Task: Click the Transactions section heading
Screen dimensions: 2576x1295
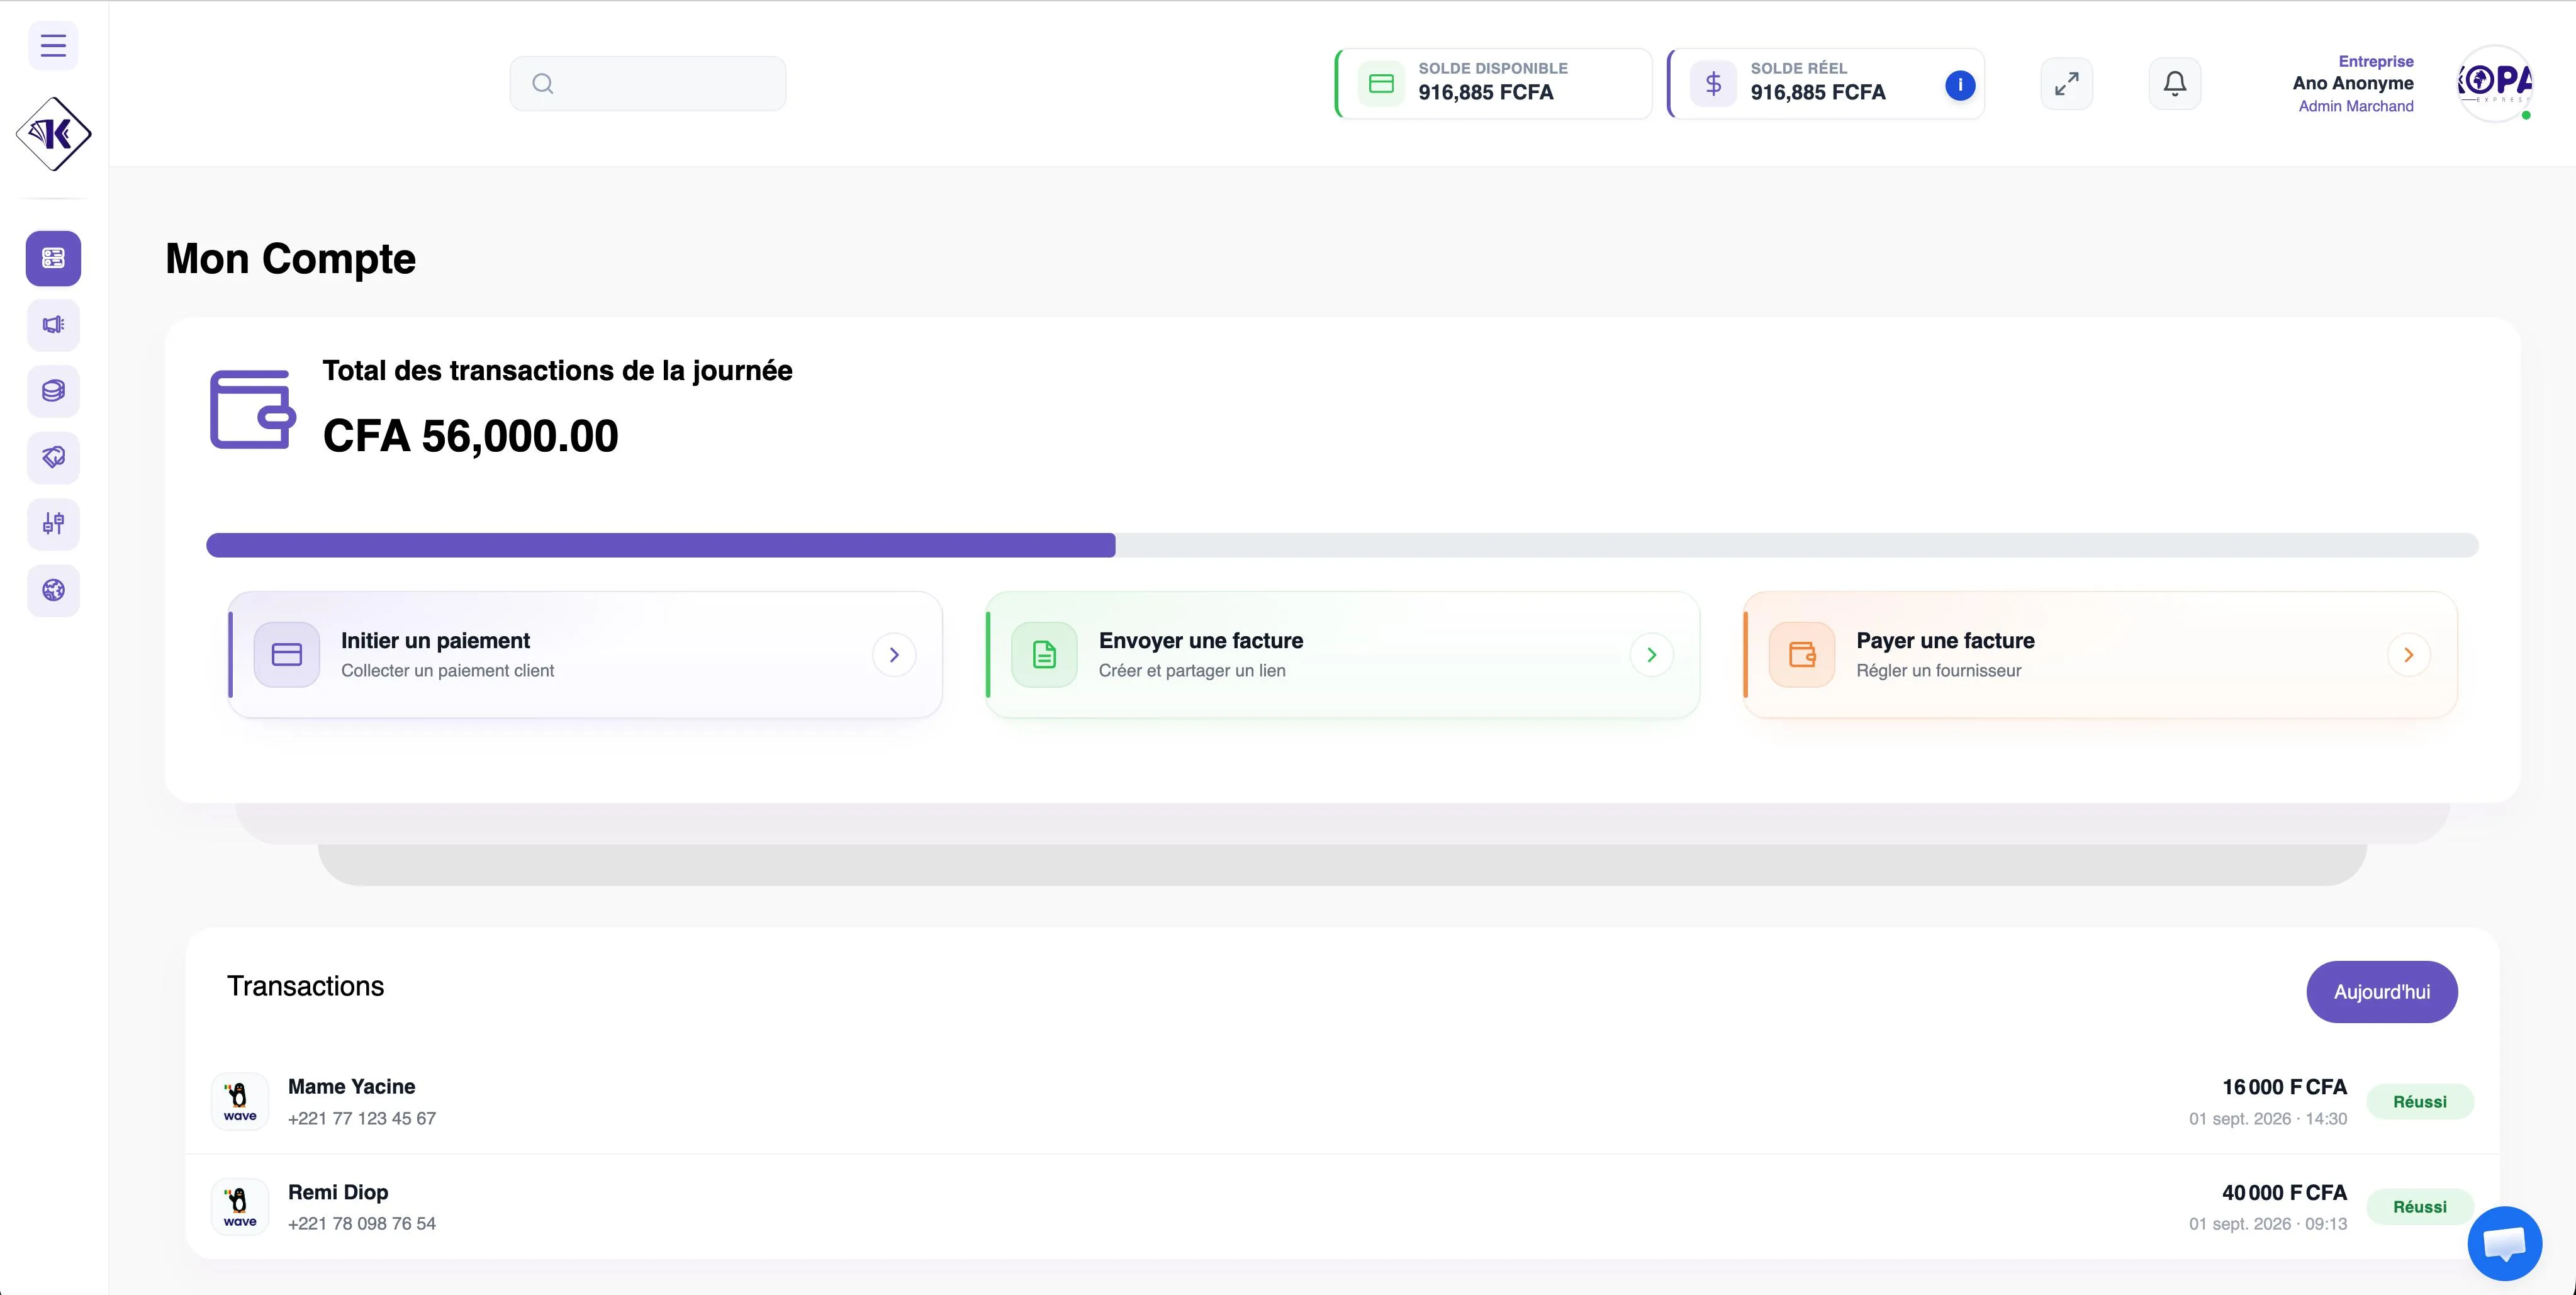Action: [x=305, y=986]
